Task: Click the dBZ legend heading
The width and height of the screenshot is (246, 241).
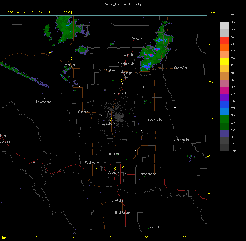Action: [x=231, y=15]
